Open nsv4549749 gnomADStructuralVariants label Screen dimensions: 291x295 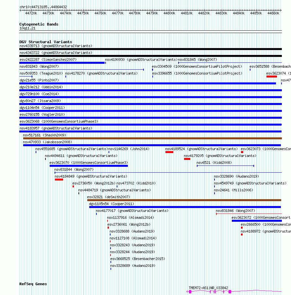pos(250,183)
